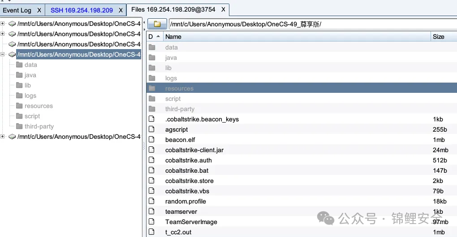Click the logs folder icon in the left tree
457x237 pixels.
[19, 96]
